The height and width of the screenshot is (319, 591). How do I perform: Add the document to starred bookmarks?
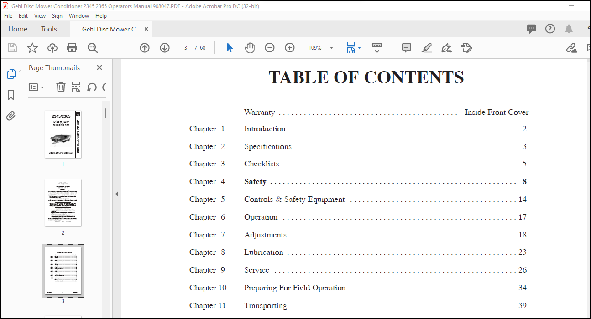tap(32, 48)
